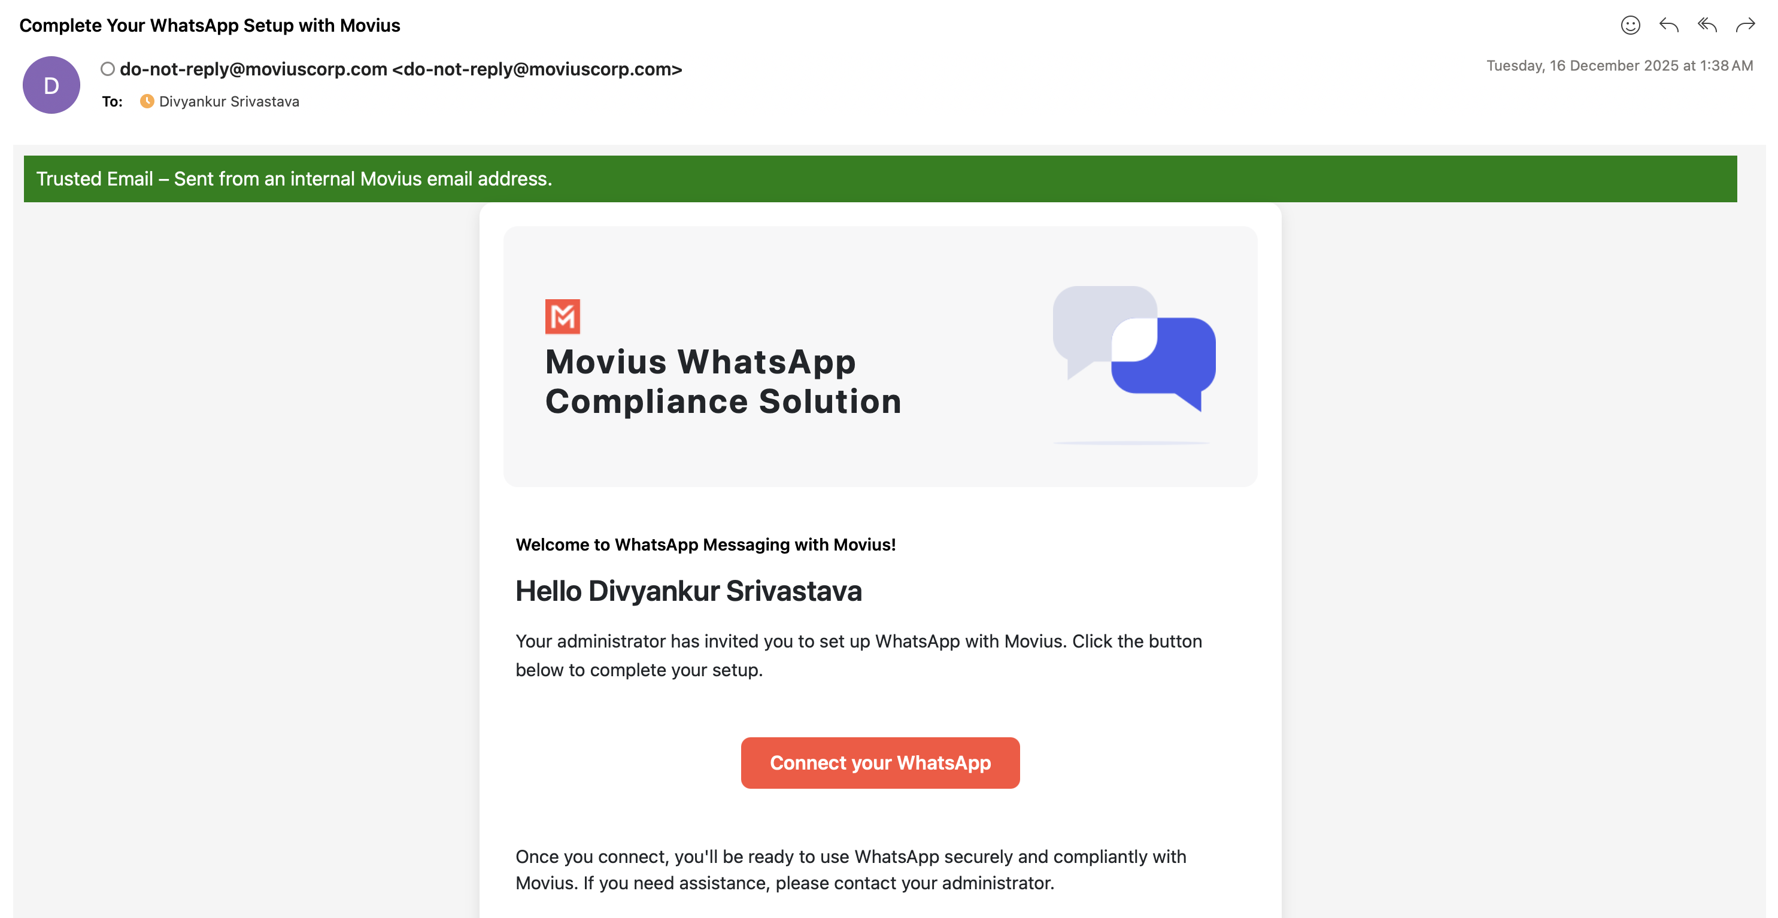Viewport: 1778px width, 918px height.
Task: Click the Forward arrow icon
Action: pyautogui.click(x=1745, y=26)
